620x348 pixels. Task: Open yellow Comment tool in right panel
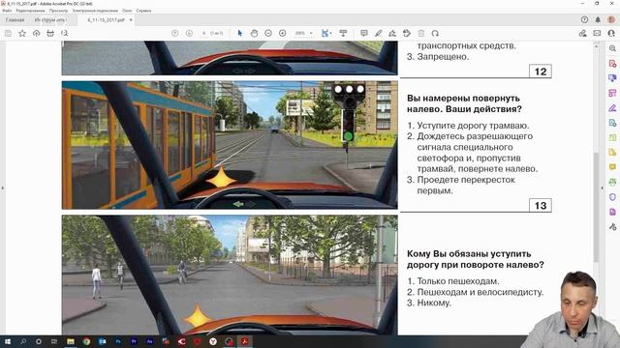[612, 167]
